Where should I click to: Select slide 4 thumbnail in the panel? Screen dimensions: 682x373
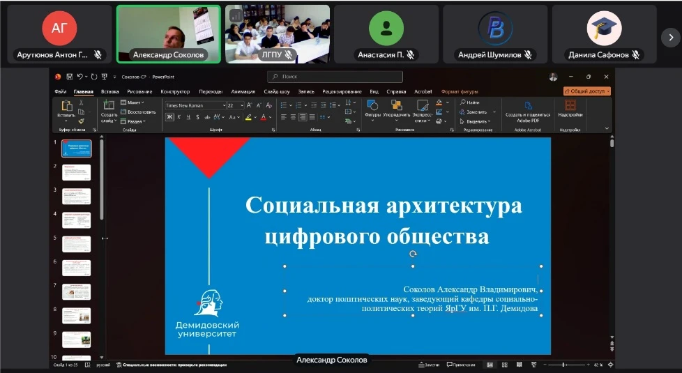click(77, 220)
